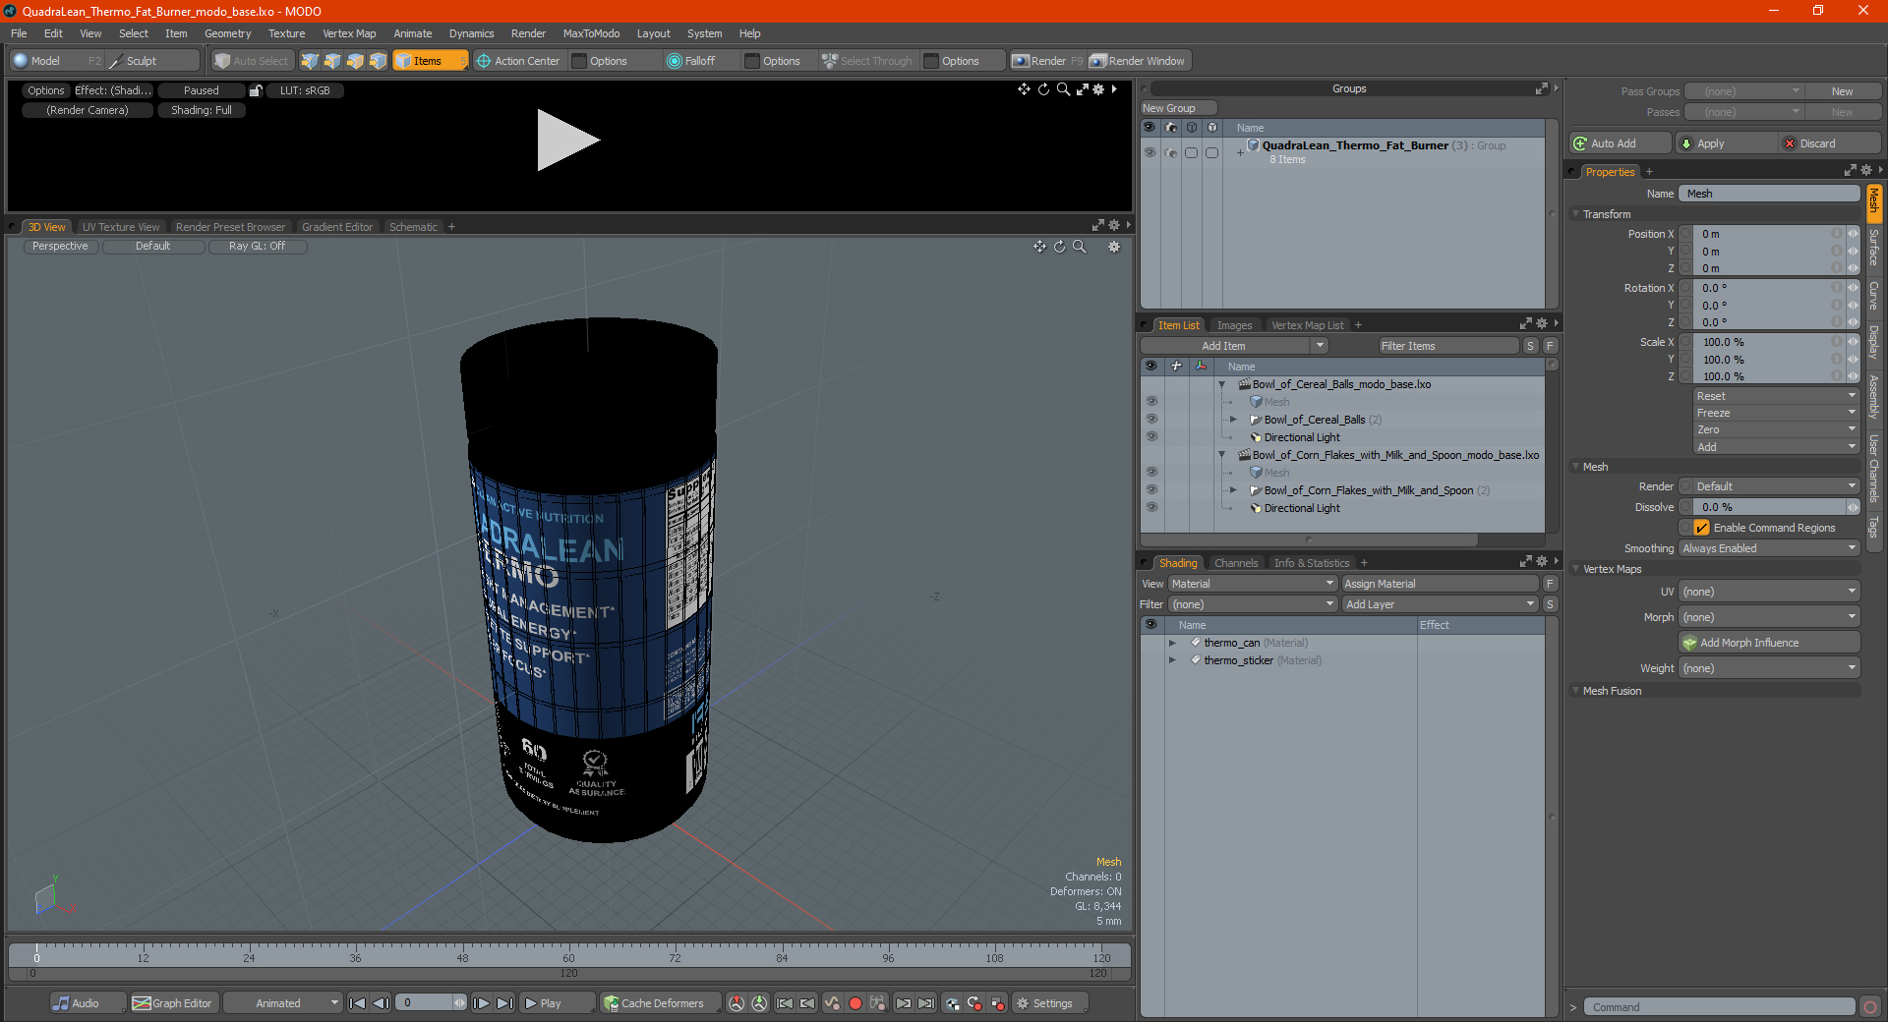The width and height of the screenshot is (1888, 1022).
Task: Open timeline Settings
Action: (x=1049, y=1003)
